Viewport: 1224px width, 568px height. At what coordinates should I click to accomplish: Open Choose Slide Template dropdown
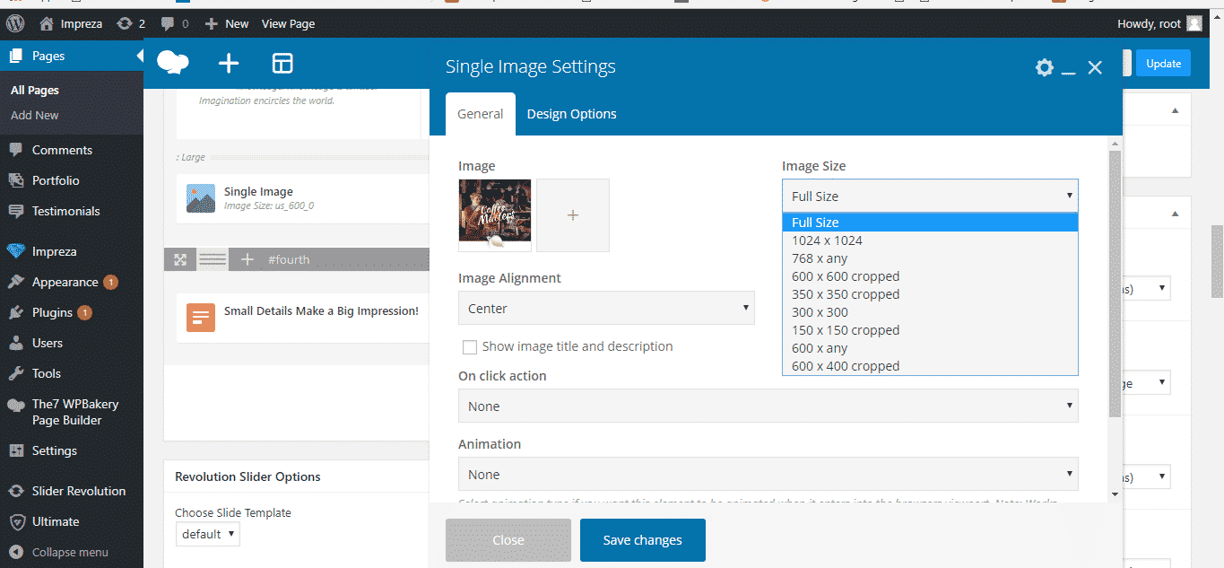click(208, 534)
